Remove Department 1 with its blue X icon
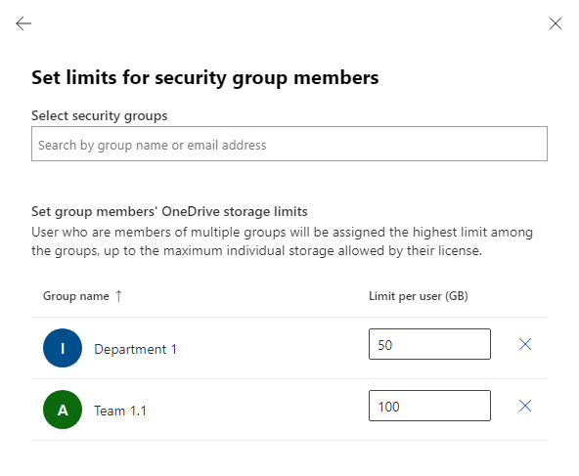The height and width of the screenshot is (476, 579). coord(524,344)
